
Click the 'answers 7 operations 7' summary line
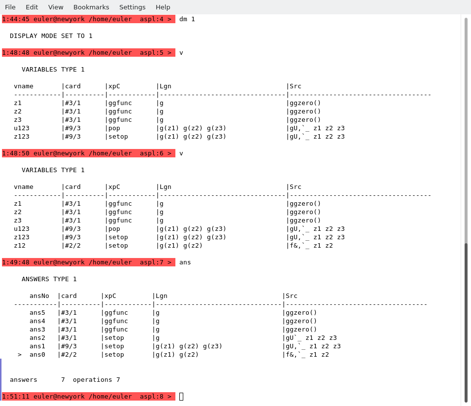point(65,380)
